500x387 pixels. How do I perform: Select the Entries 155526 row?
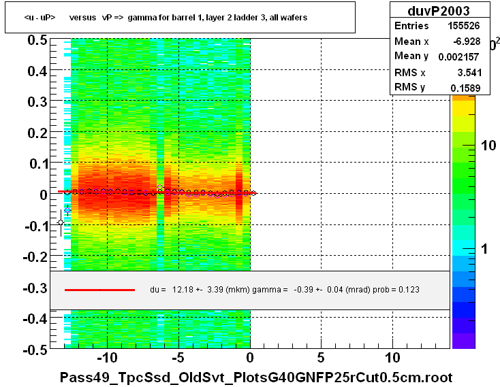tap(437, 26)
